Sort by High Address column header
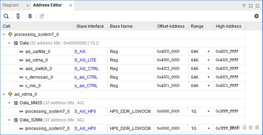 pos(229,26)
